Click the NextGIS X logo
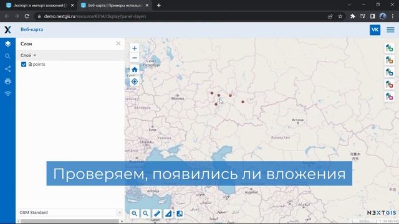Viewport: 399px width, 224px height. 7,30
